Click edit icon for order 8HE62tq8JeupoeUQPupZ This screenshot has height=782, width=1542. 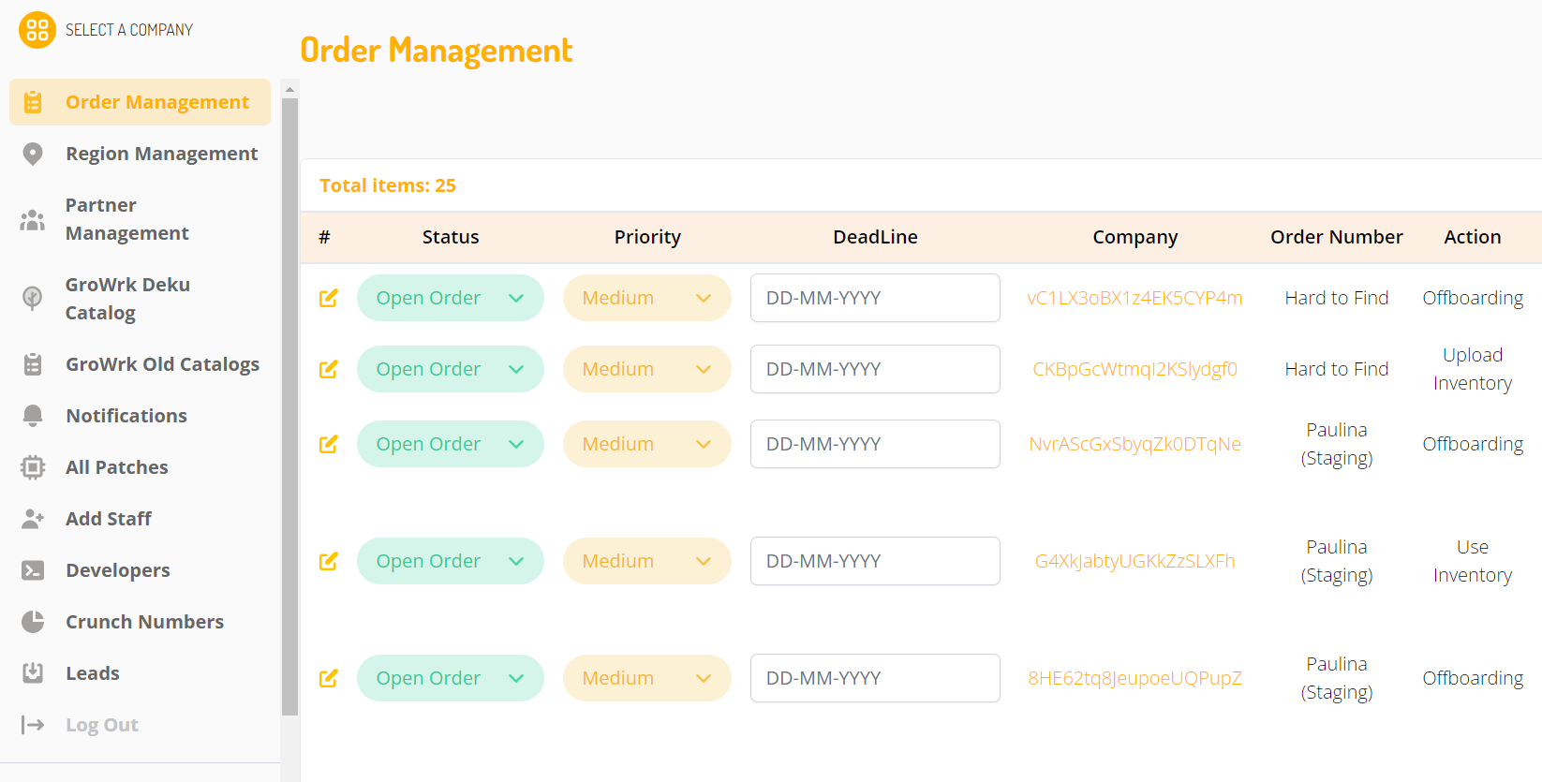click(328, 678)
